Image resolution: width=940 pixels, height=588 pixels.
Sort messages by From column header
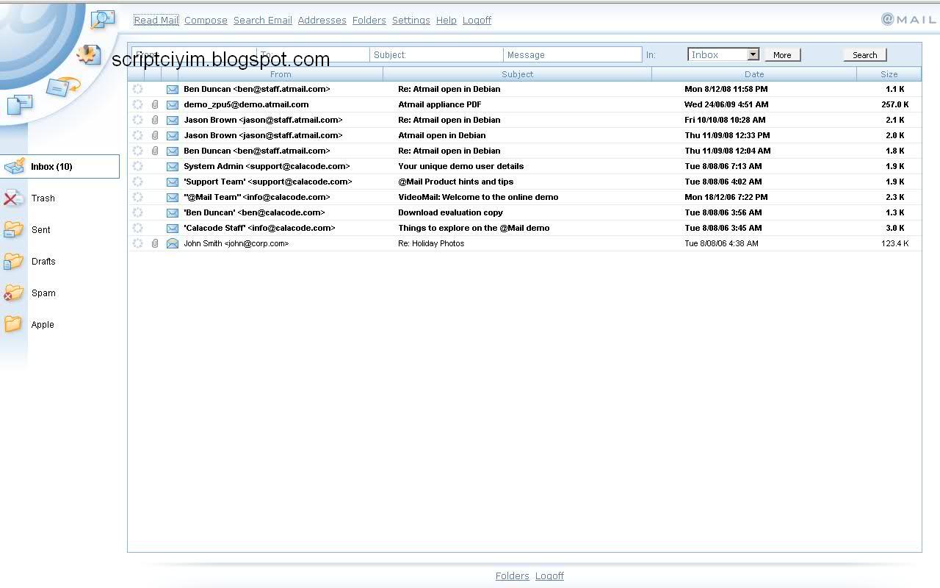tap(281, 74)
